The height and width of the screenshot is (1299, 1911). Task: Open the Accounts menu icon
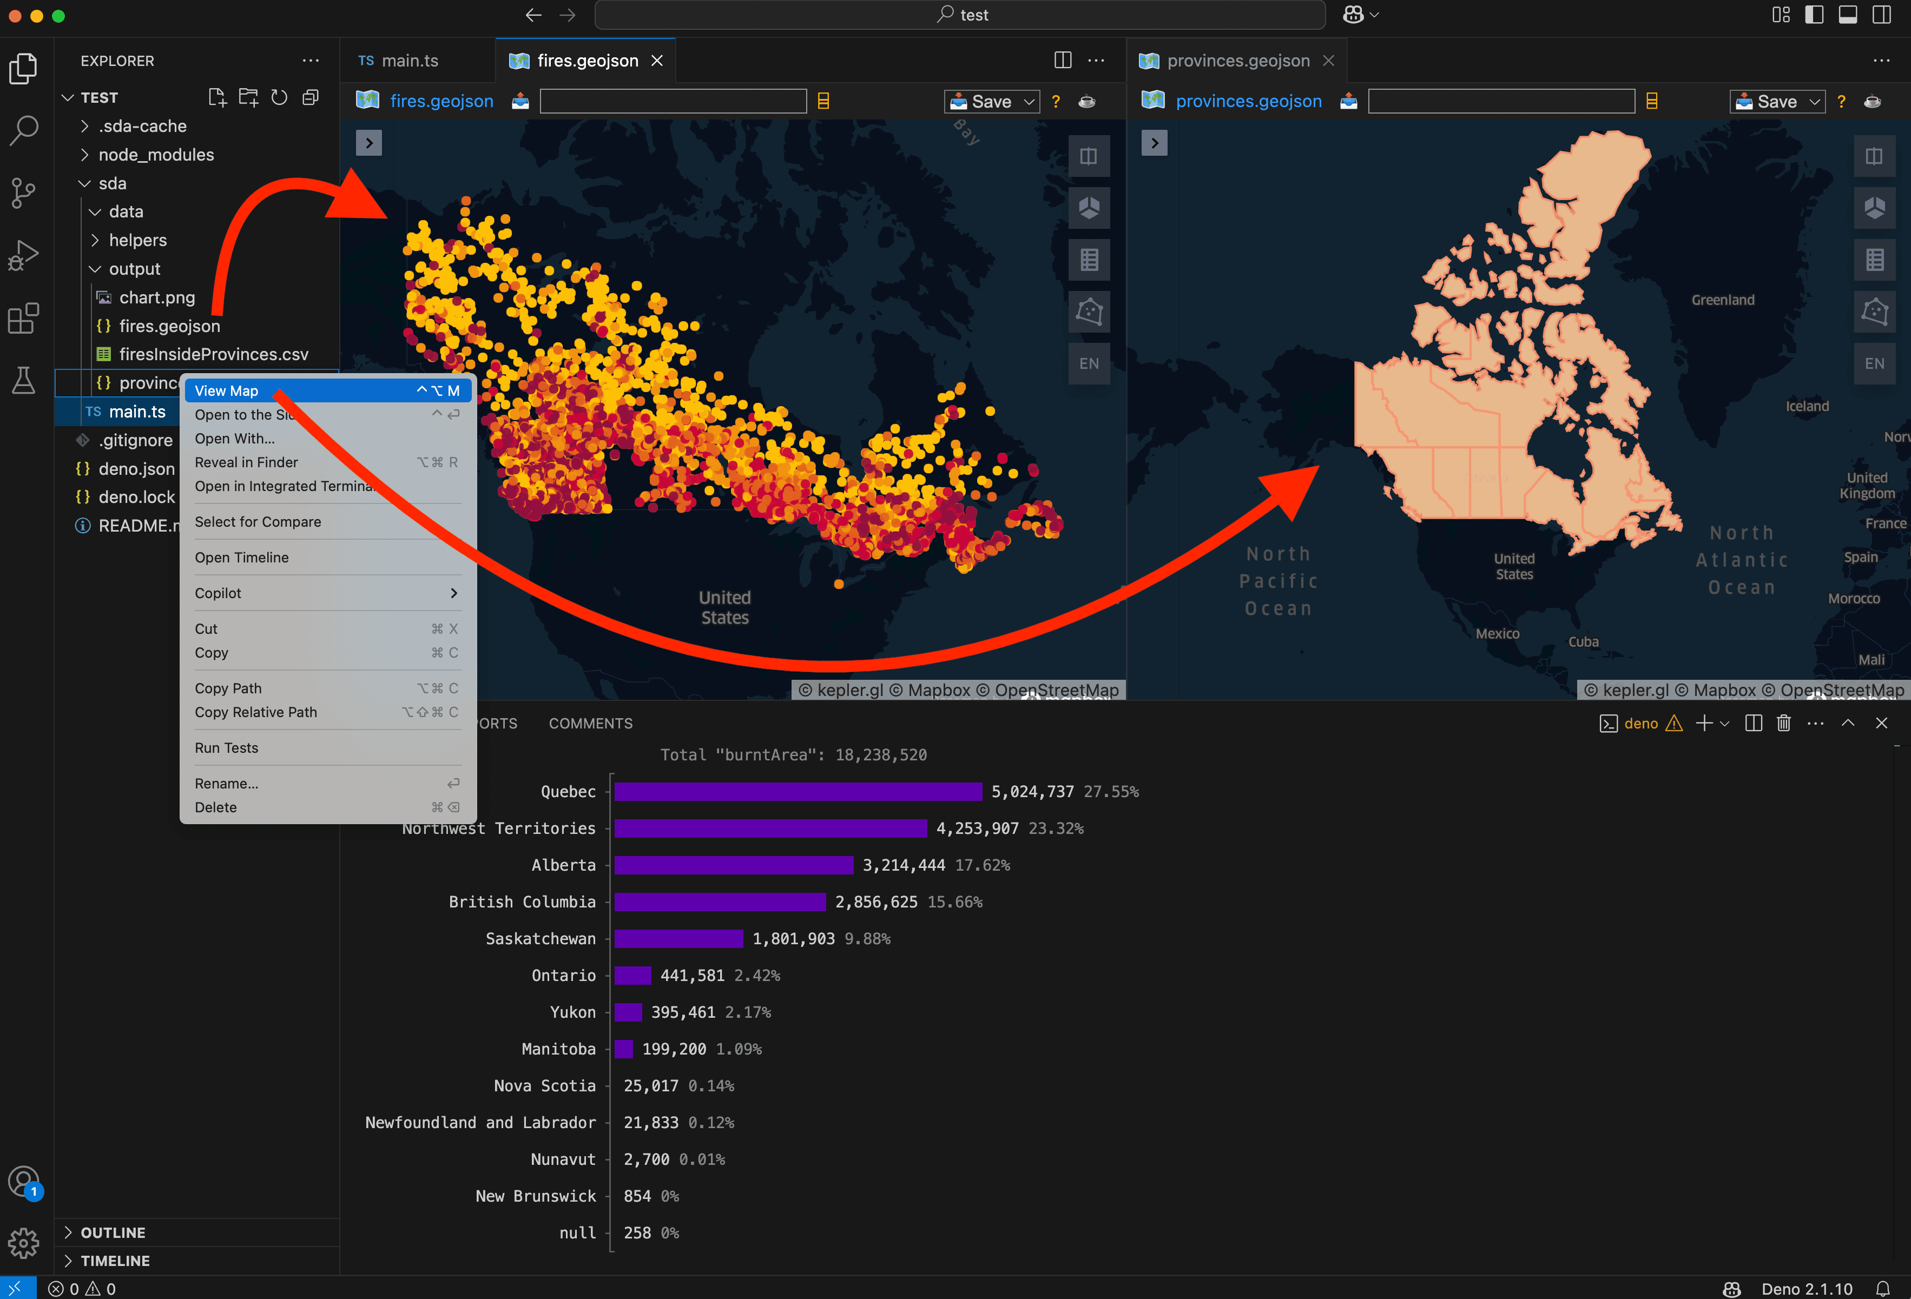click(24, 1182)
